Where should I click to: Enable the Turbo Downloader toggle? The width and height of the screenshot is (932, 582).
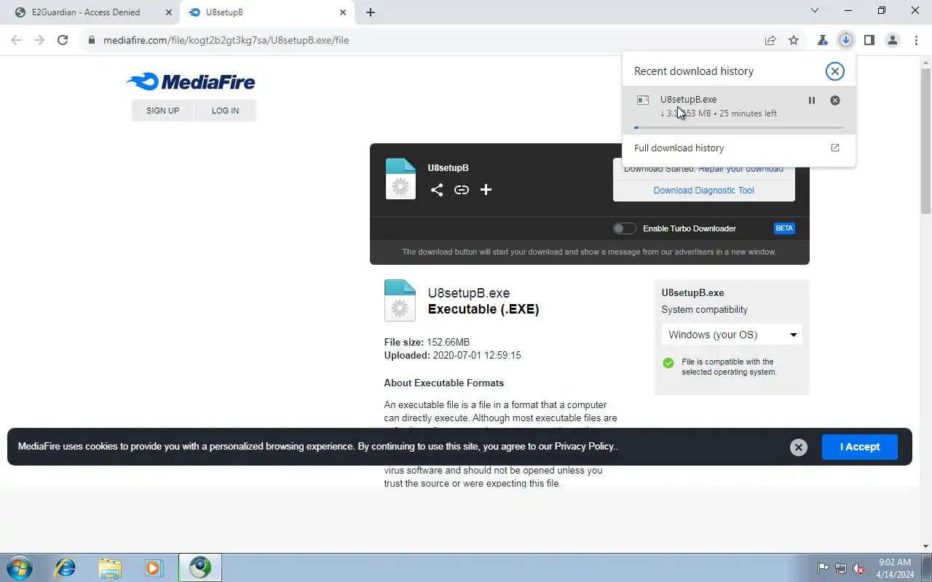click(624, 228)
